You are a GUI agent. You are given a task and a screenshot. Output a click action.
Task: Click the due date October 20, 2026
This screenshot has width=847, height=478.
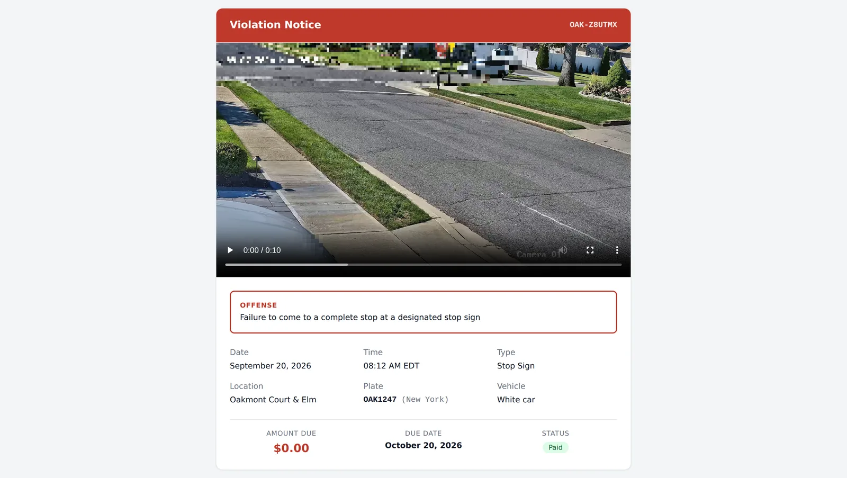(424, 446)
